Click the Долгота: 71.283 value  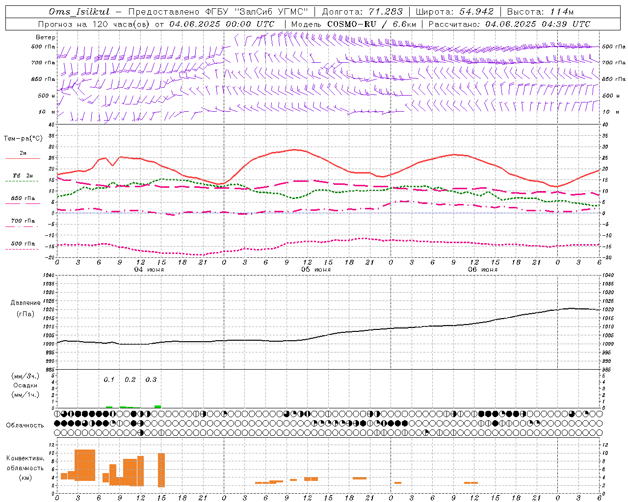[x=362, y=12]
